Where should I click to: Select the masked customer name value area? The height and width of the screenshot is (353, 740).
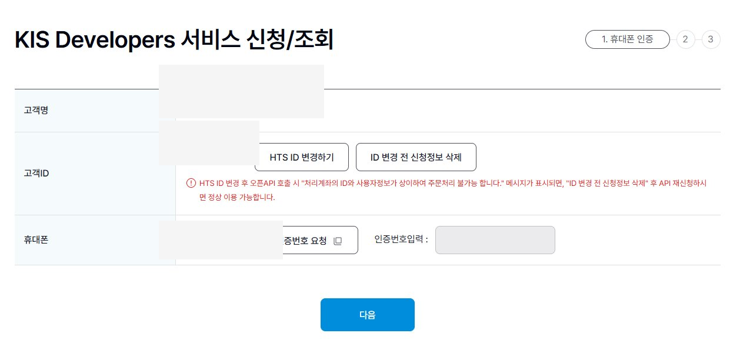point(241,91)
